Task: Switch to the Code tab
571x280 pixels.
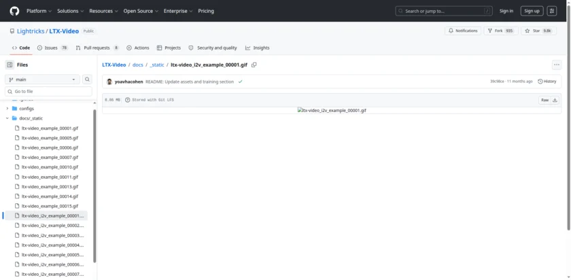Action: click(x=21, y=48)
